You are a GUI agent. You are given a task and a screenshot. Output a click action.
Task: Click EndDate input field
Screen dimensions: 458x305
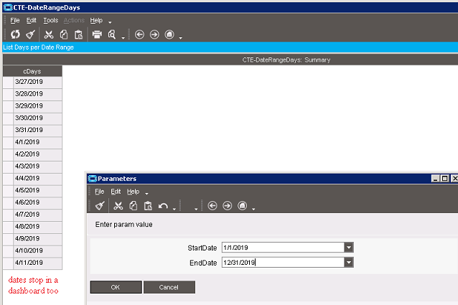[x=283, y=263]
